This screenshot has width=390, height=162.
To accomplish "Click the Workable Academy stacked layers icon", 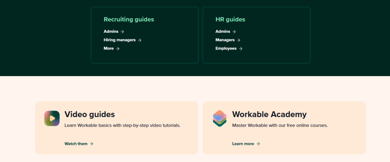I will point(219,118).
